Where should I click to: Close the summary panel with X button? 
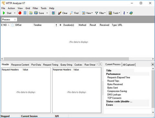click(153, 65)
